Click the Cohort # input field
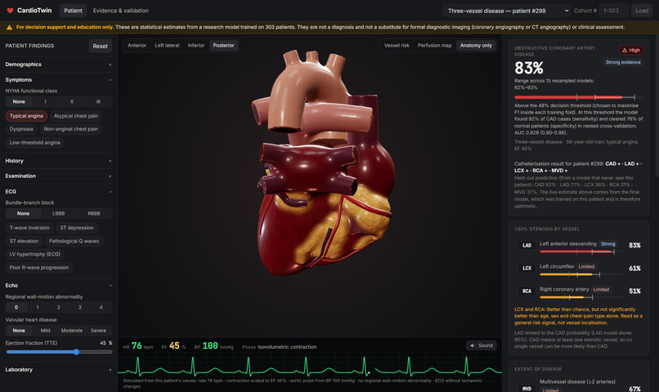The height and width of the screenshot is (392, 659). coord(613,11)
